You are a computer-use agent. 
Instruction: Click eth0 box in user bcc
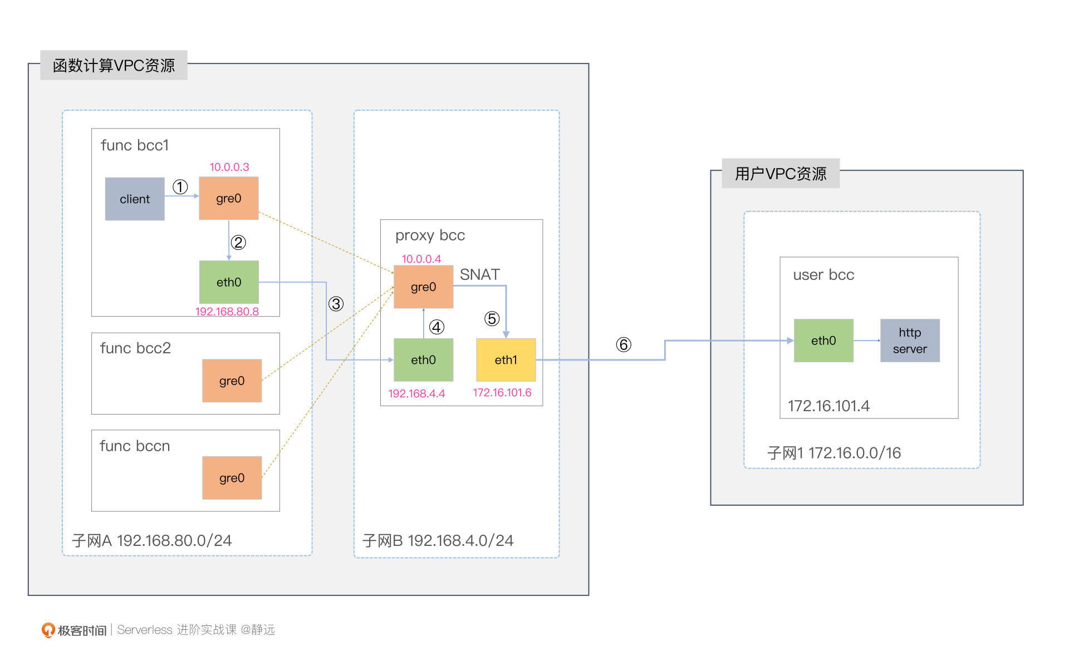(823, 341)
